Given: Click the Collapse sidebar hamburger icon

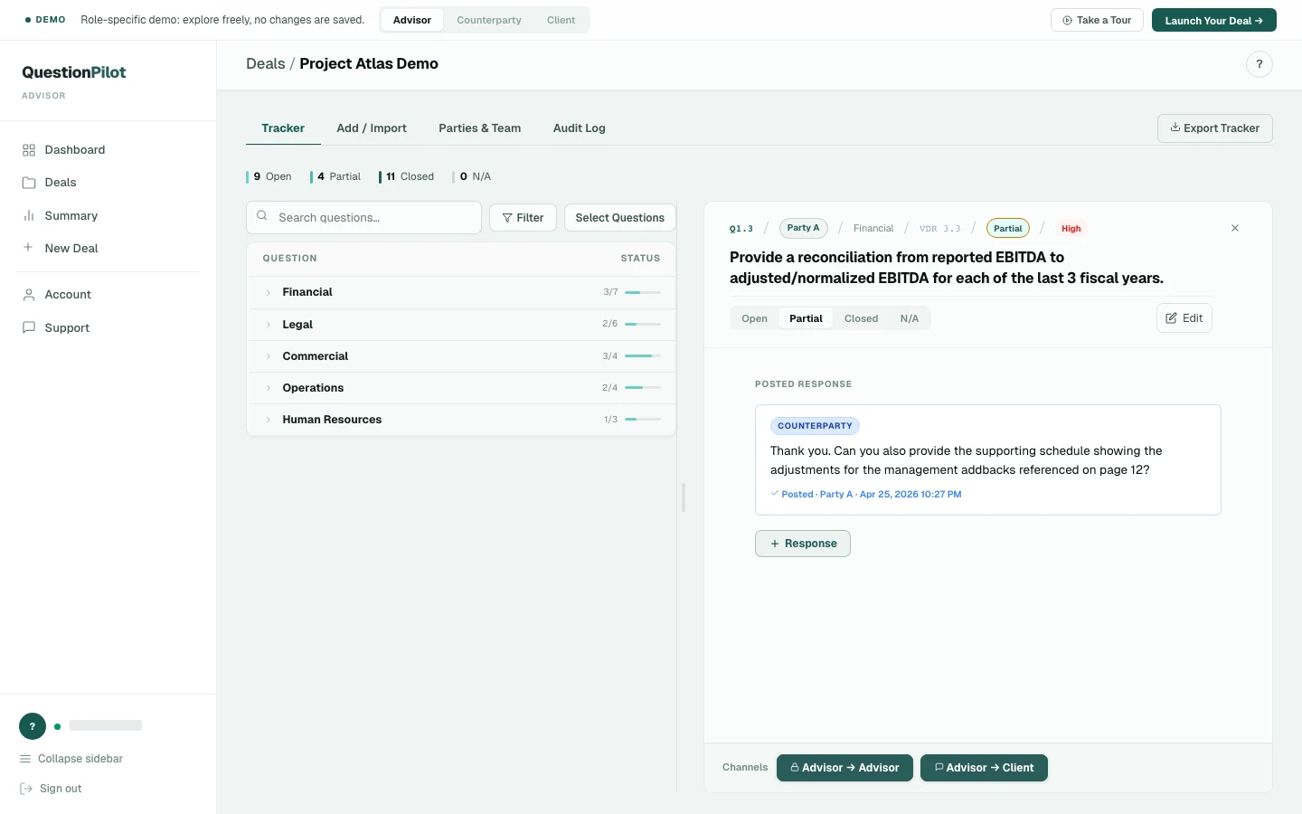Looking at the screenshot, I should point(25,759).
